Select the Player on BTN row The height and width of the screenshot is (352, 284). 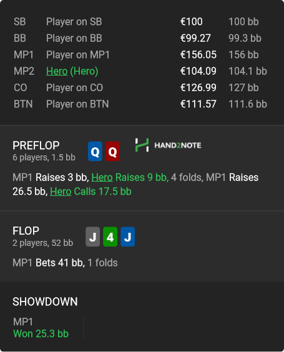coord(140,104)
